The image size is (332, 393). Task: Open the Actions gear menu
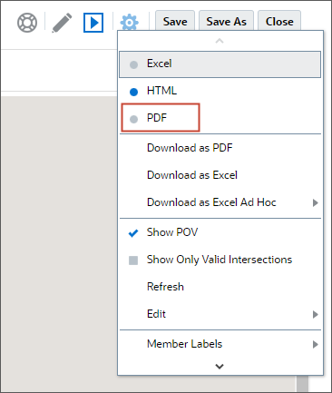tap(130, 23)
